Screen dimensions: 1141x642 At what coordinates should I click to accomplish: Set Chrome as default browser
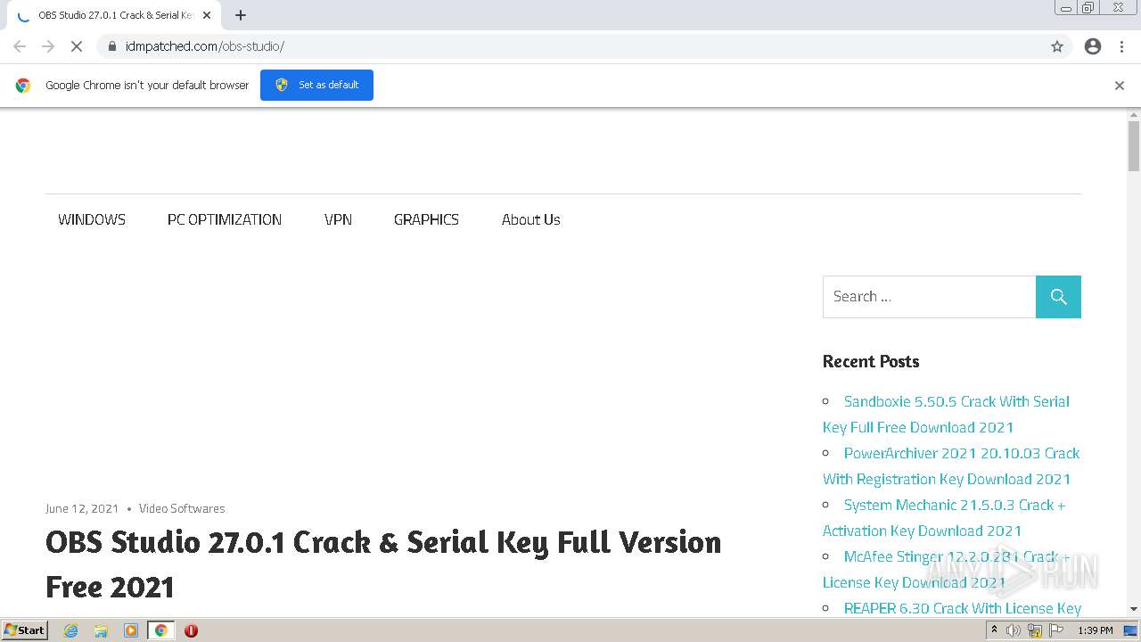coord(316,85)
